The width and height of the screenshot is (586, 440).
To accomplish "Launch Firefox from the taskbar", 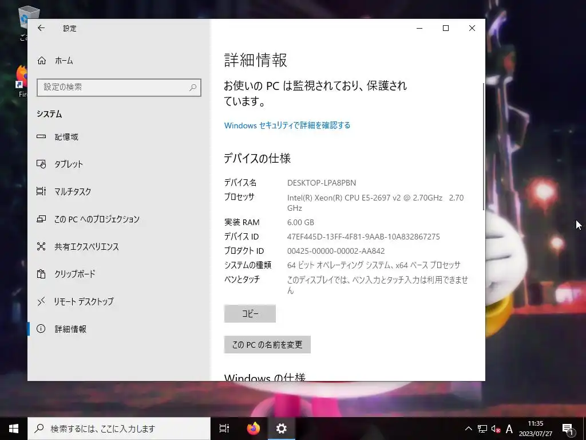I will [x=254, y=429].
